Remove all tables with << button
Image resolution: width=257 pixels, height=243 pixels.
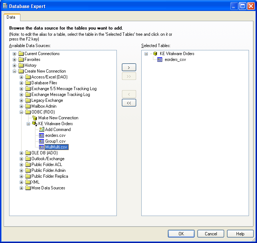coord(129,103)
